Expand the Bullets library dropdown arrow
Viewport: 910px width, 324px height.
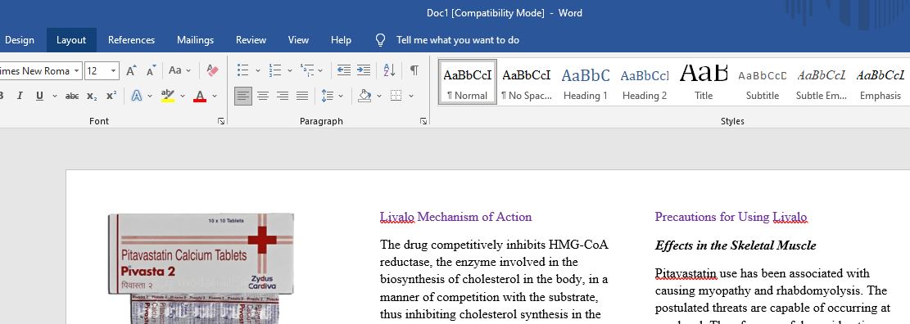click(258, 70)
